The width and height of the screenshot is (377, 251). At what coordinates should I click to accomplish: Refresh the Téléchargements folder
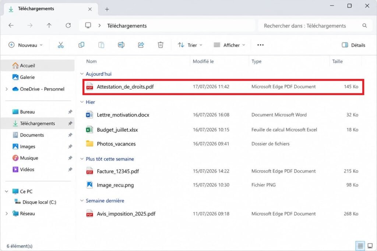coord(68,25)
